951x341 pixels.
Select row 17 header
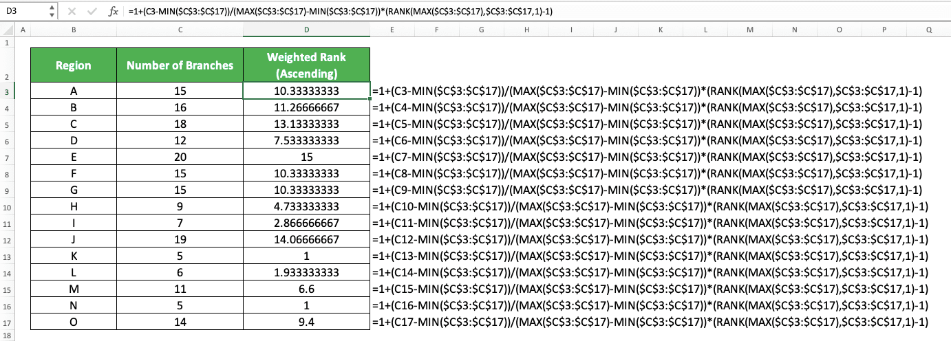pos(7,322)
